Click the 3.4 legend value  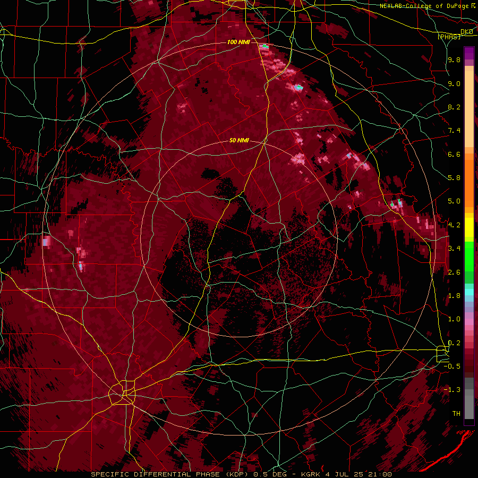point(454,249)
